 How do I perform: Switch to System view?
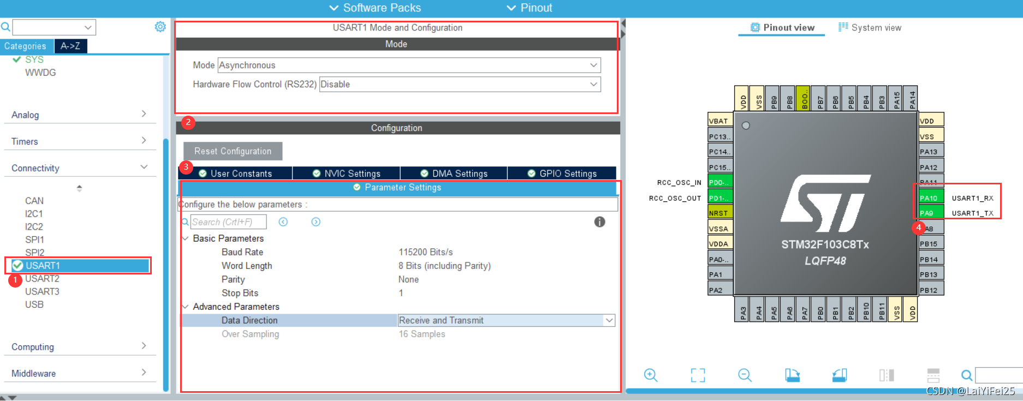870,27
